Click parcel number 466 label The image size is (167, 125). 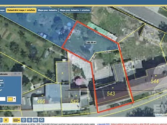coord(41,101)
